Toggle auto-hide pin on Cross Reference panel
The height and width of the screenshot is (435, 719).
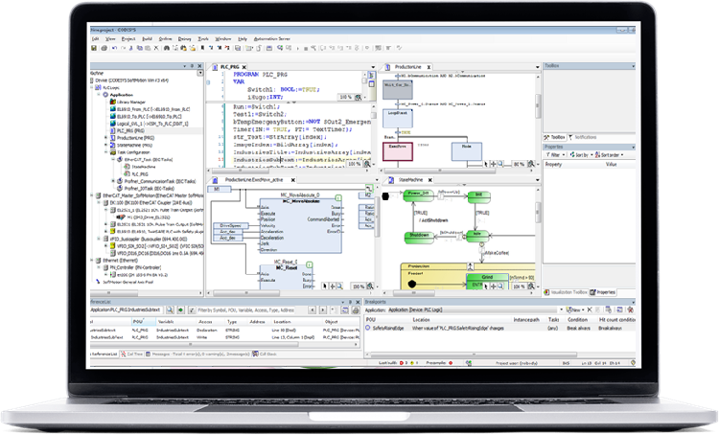point(350,302)
